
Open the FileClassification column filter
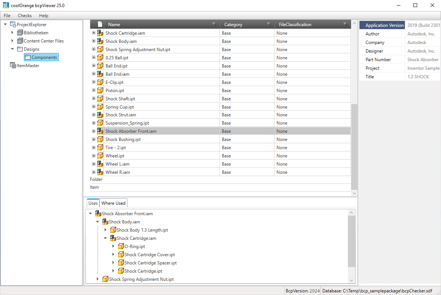pyautogui.click(x=345, y=25)
